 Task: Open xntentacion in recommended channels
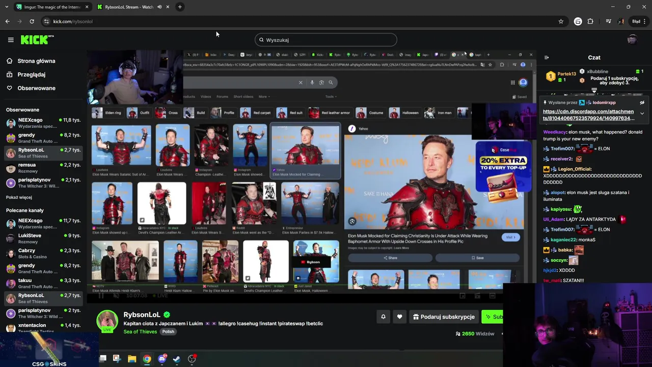[x=43, y=328]
